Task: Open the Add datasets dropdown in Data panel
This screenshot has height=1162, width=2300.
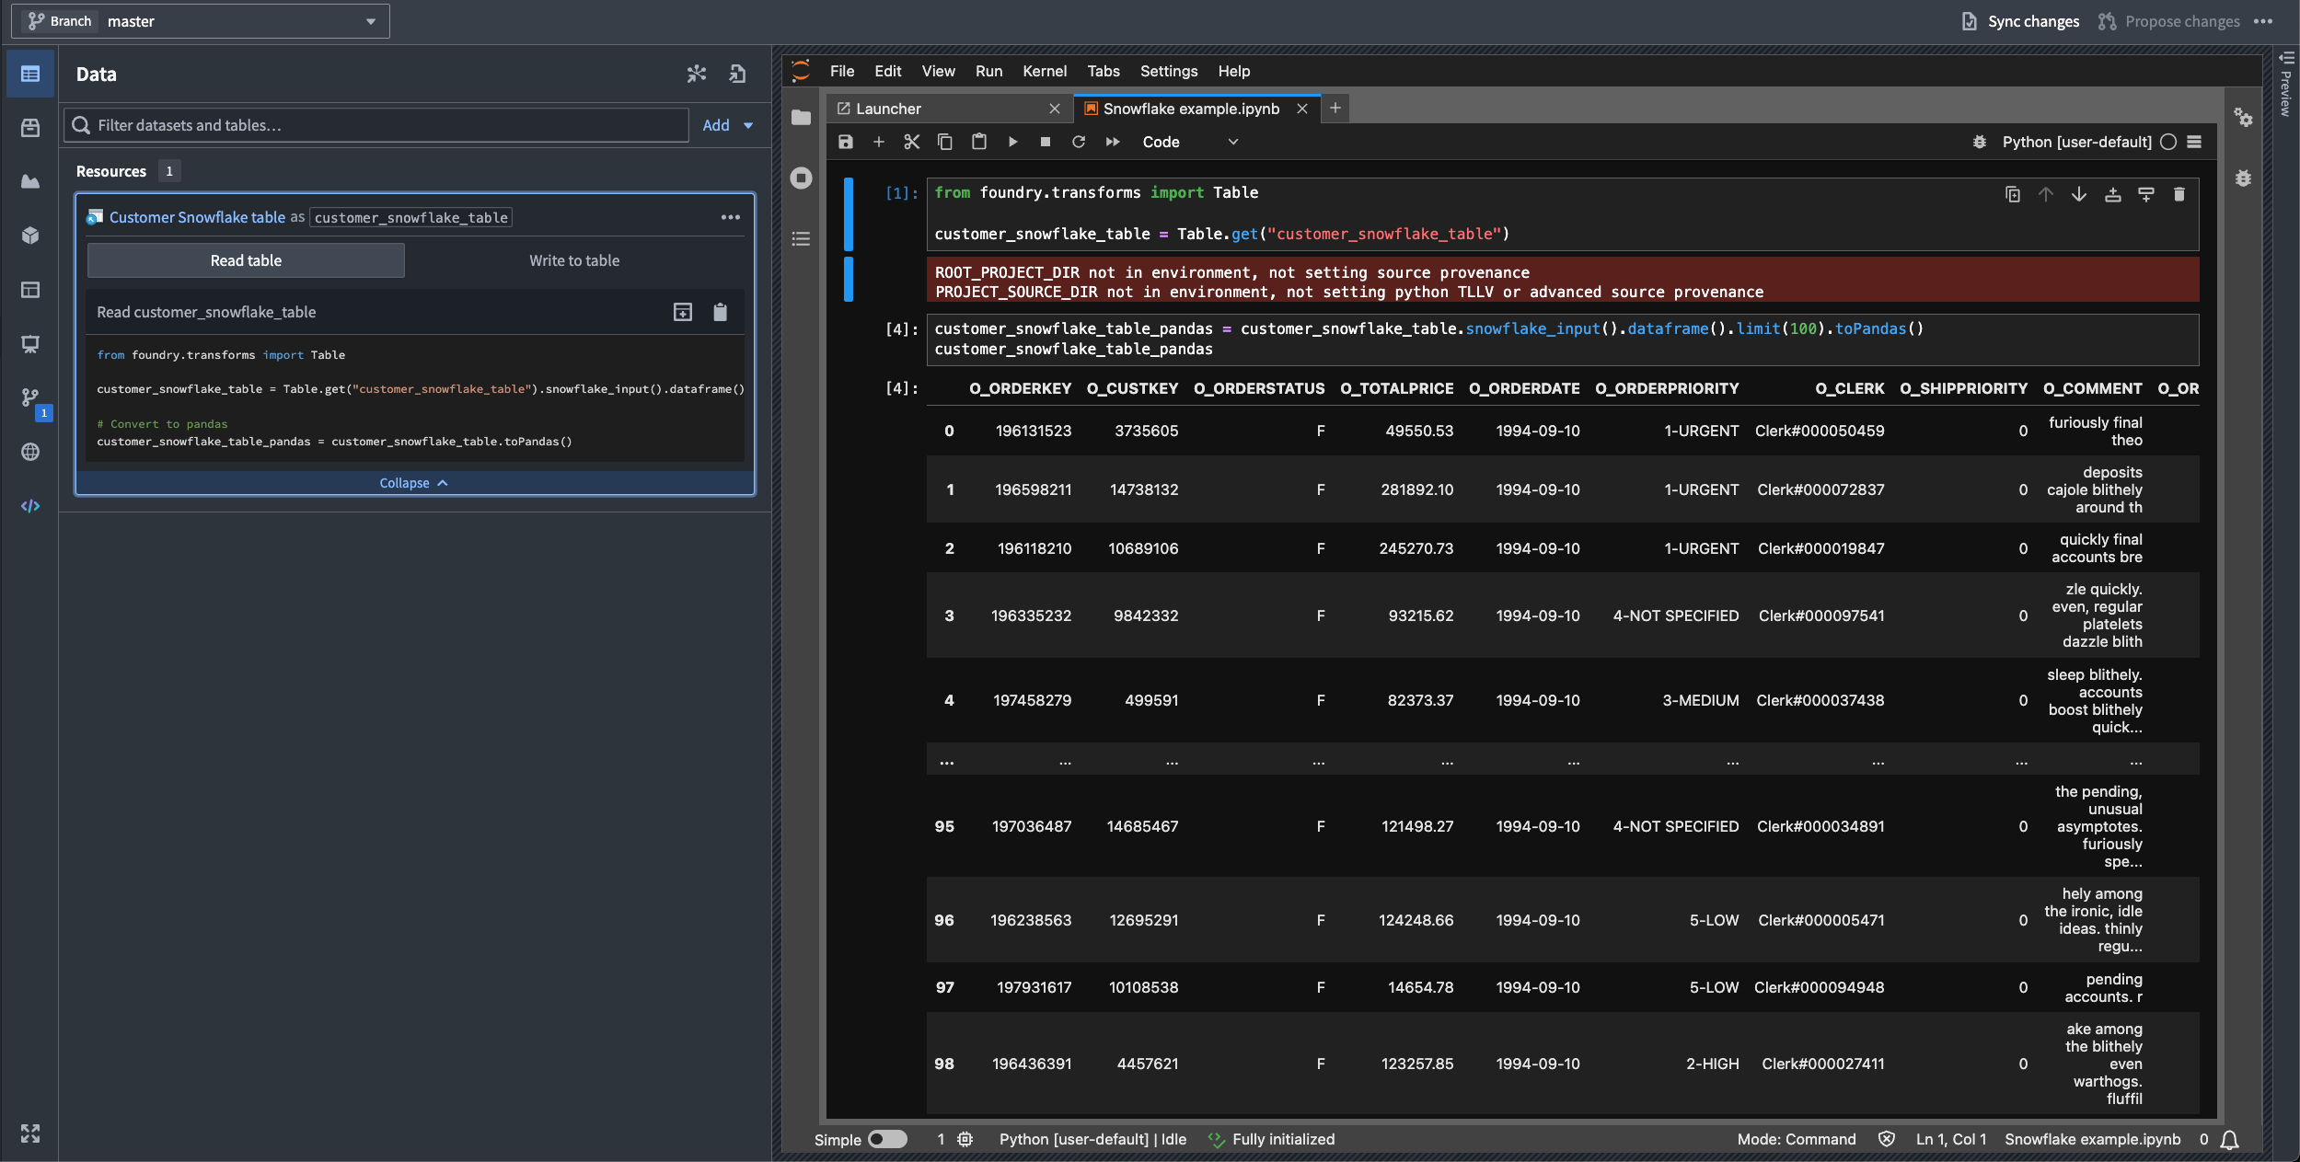Action: pyautogui.click(x=727, y=125)
